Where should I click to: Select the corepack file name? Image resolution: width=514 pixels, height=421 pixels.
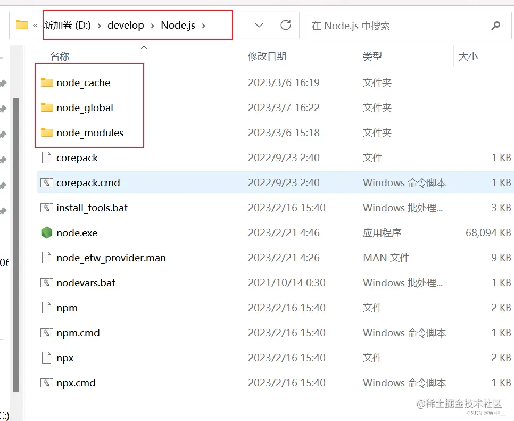point(77,158)
